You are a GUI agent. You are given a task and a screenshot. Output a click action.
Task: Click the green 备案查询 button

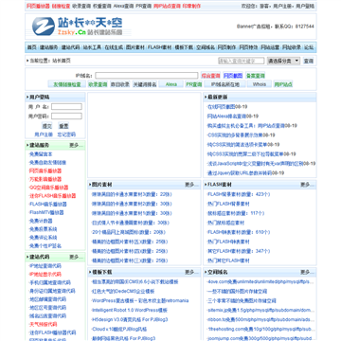(256, 76)
